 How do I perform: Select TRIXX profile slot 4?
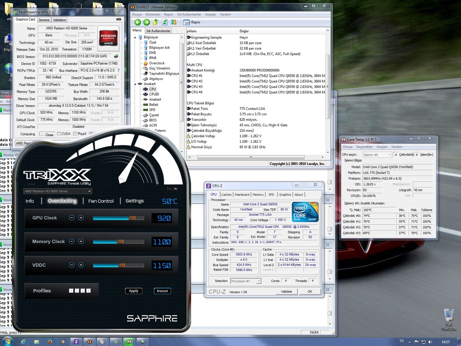[x=88, y=290]
